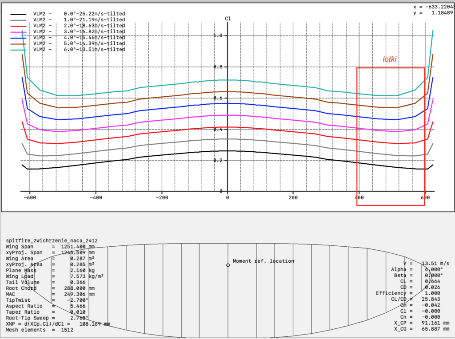
Task: Click the Moment ref. location circle marker
Action: (228, 265)
